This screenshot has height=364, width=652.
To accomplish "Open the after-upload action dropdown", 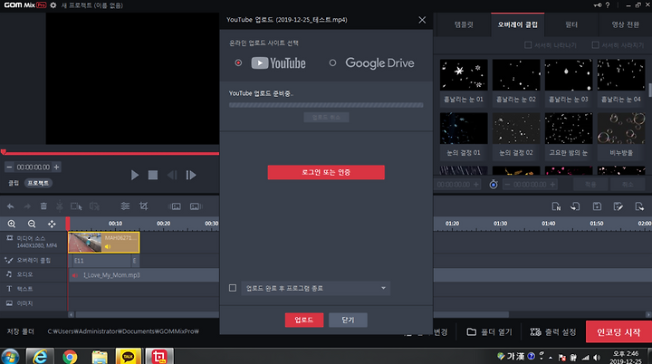I will (316, 288).
